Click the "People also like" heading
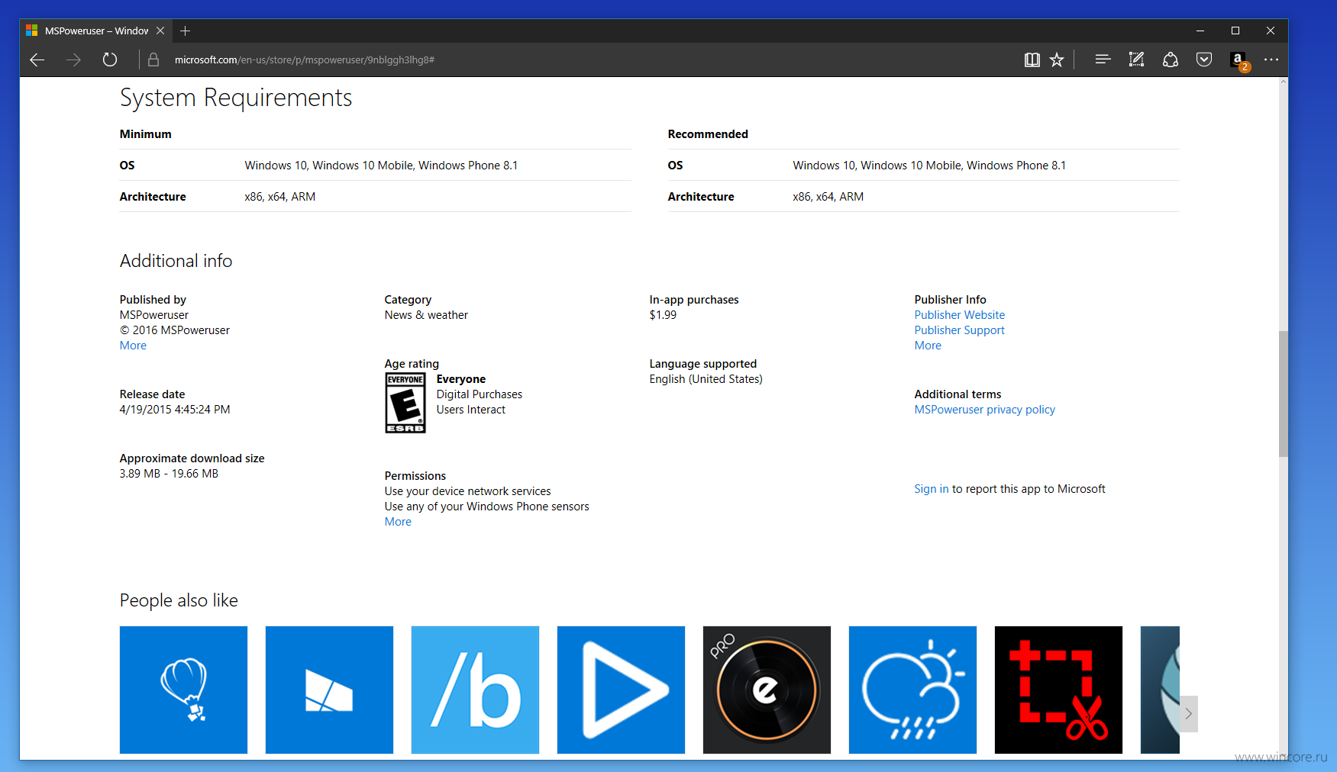The image size is (1337, 772). coord(179,600)
